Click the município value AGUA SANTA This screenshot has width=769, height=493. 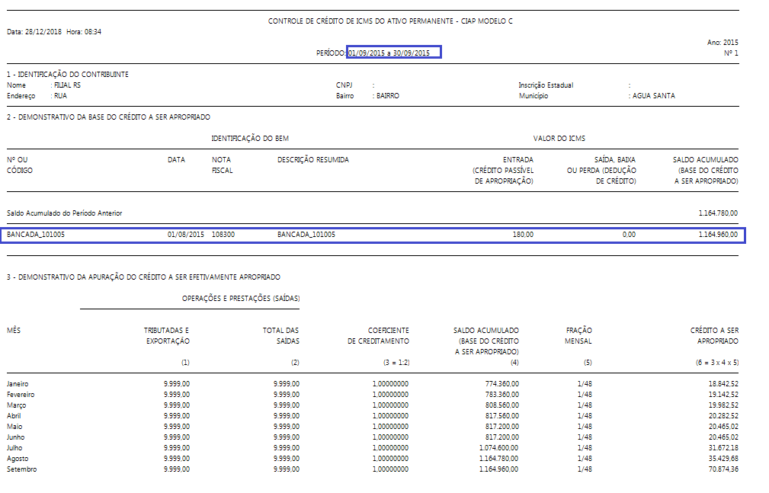tap(653, 96)
